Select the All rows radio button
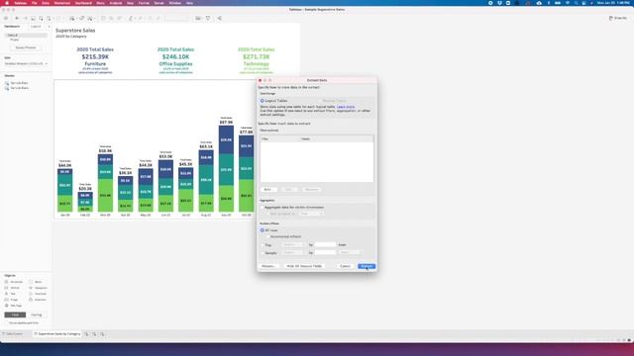Viewport: 634px width, 356px height. (x=262, y=230)
